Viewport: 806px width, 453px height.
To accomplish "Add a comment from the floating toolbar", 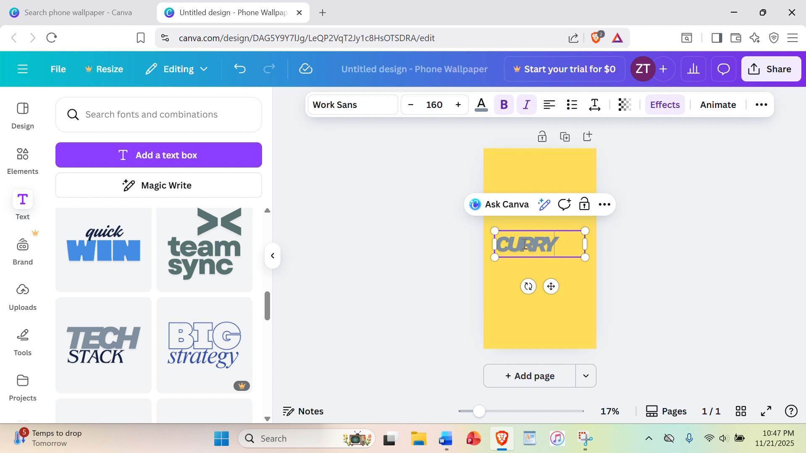I will point(564,204).
